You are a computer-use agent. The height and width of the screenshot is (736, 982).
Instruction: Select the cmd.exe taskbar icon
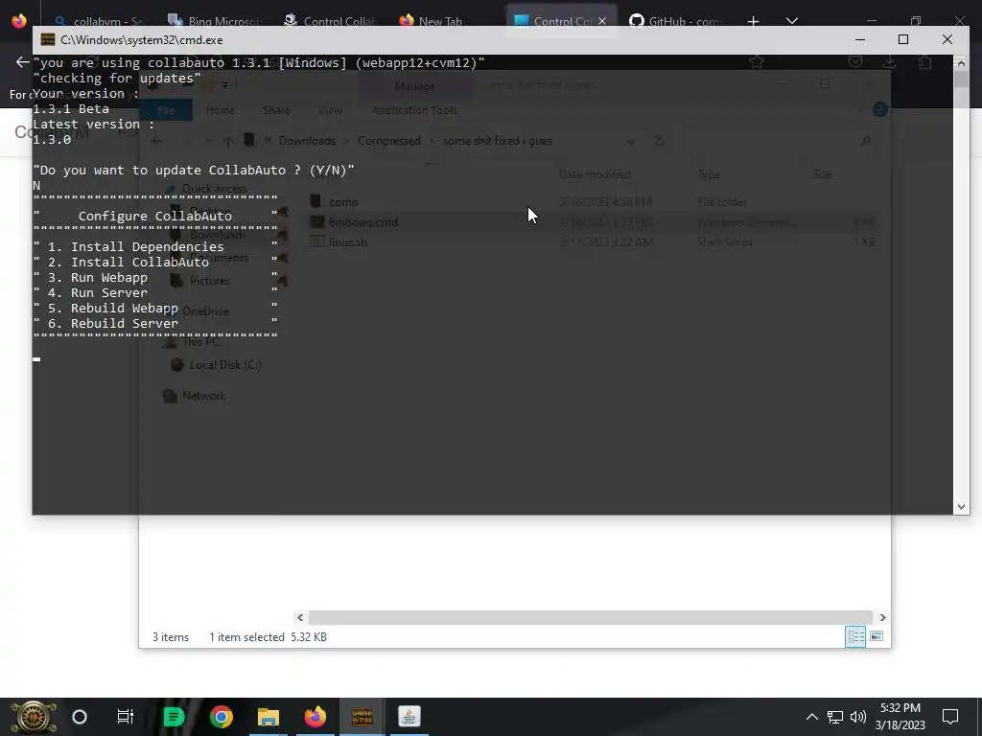pyautogui.click(x=362, y=717)
